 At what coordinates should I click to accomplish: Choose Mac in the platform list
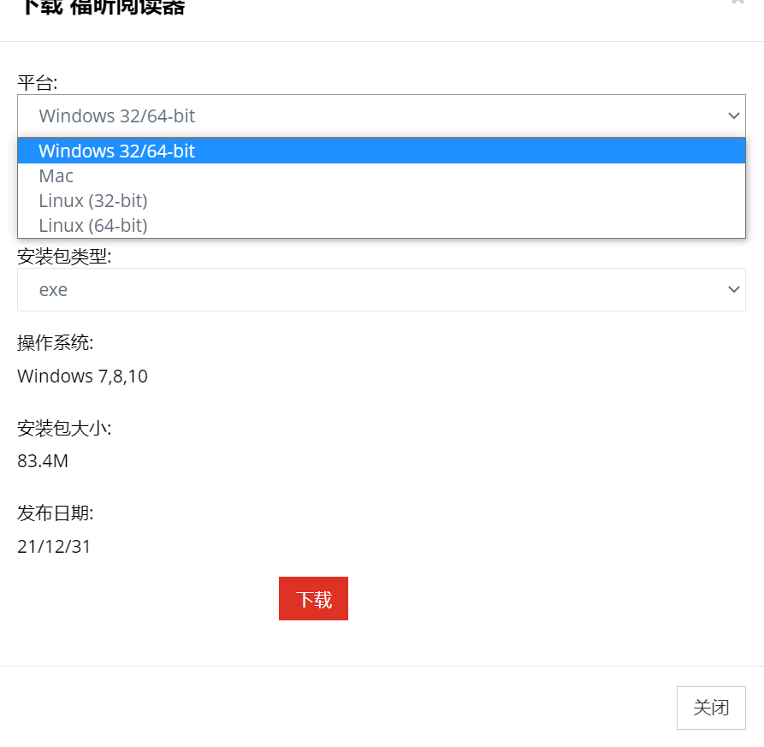coord(56,176)
